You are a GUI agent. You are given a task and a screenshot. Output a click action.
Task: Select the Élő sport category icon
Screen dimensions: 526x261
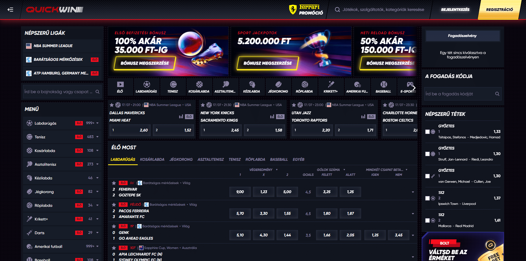(120, 84)
